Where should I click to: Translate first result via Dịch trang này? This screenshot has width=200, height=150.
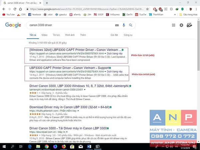tap(115, 54)
